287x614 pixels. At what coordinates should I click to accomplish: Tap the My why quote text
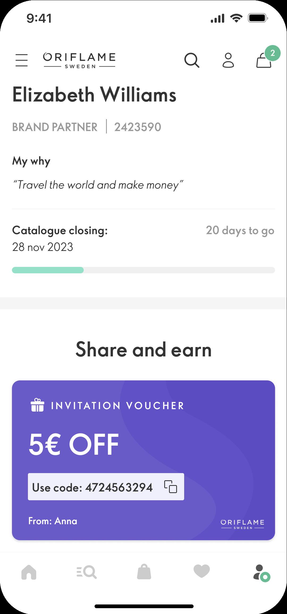coord(98,185)
